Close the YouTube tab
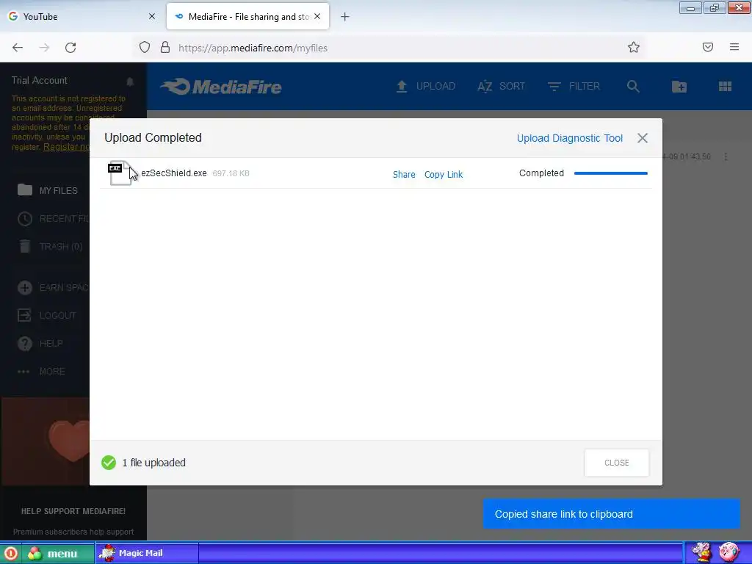Image resolution: width=752 pixels, height=564 pixels. pyautogui.click(x=152, y=16)
